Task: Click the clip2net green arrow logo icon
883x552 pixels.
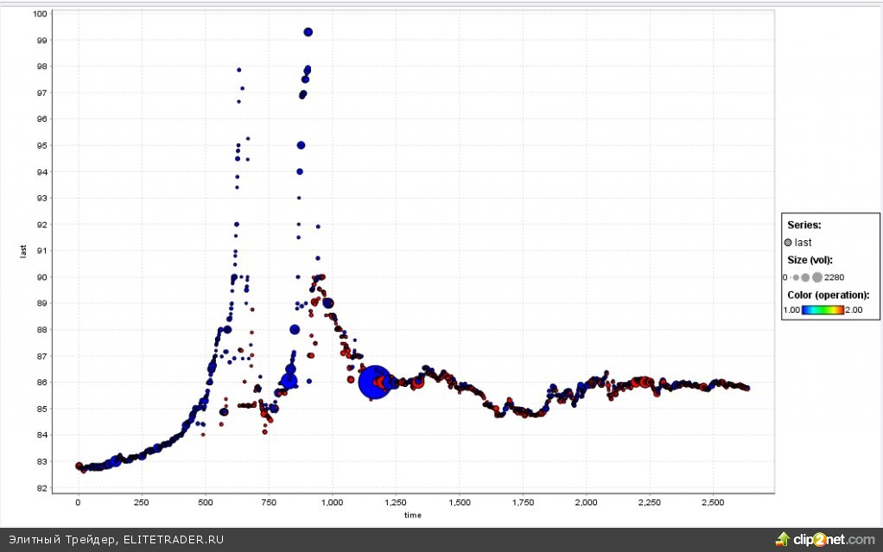Action: pos(783,539)
